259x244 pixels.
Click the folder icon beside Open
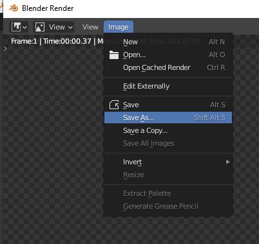(x=114, y=55)
